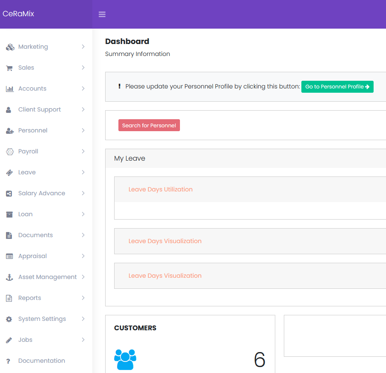Open Leave Days Utilization section

[160, 189]
